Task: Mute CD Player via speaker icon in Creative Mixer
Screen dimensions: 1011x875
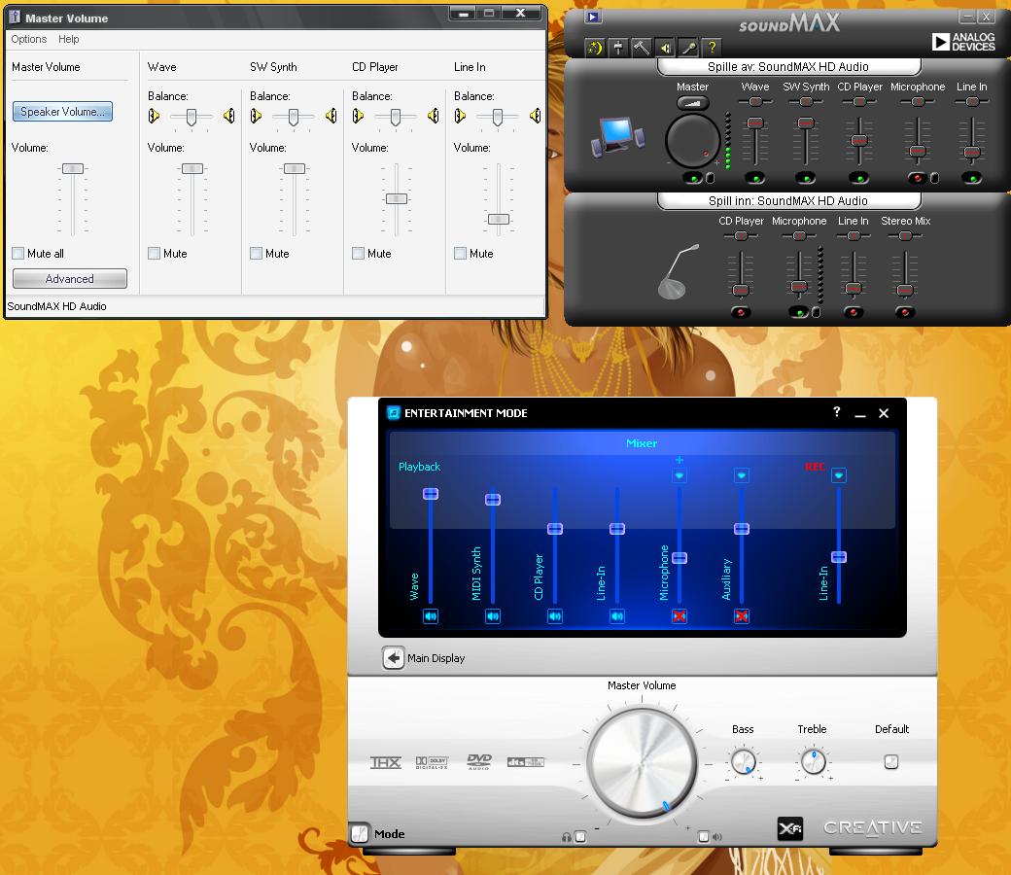Action: tap(554, 616)
